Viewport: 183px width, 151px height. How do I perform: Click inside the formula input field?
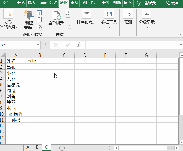coord(133,45)
